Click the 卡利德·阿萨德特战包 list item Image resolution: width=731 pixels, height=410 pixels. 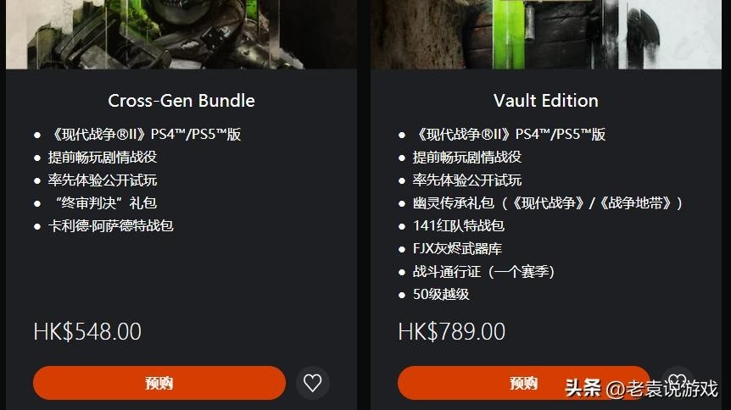tap(111, 226)
